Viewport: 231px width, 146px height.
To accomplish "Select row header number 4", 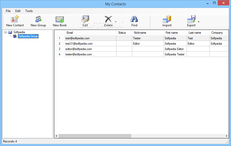I will pyautogui.click(x=59, y=54).
